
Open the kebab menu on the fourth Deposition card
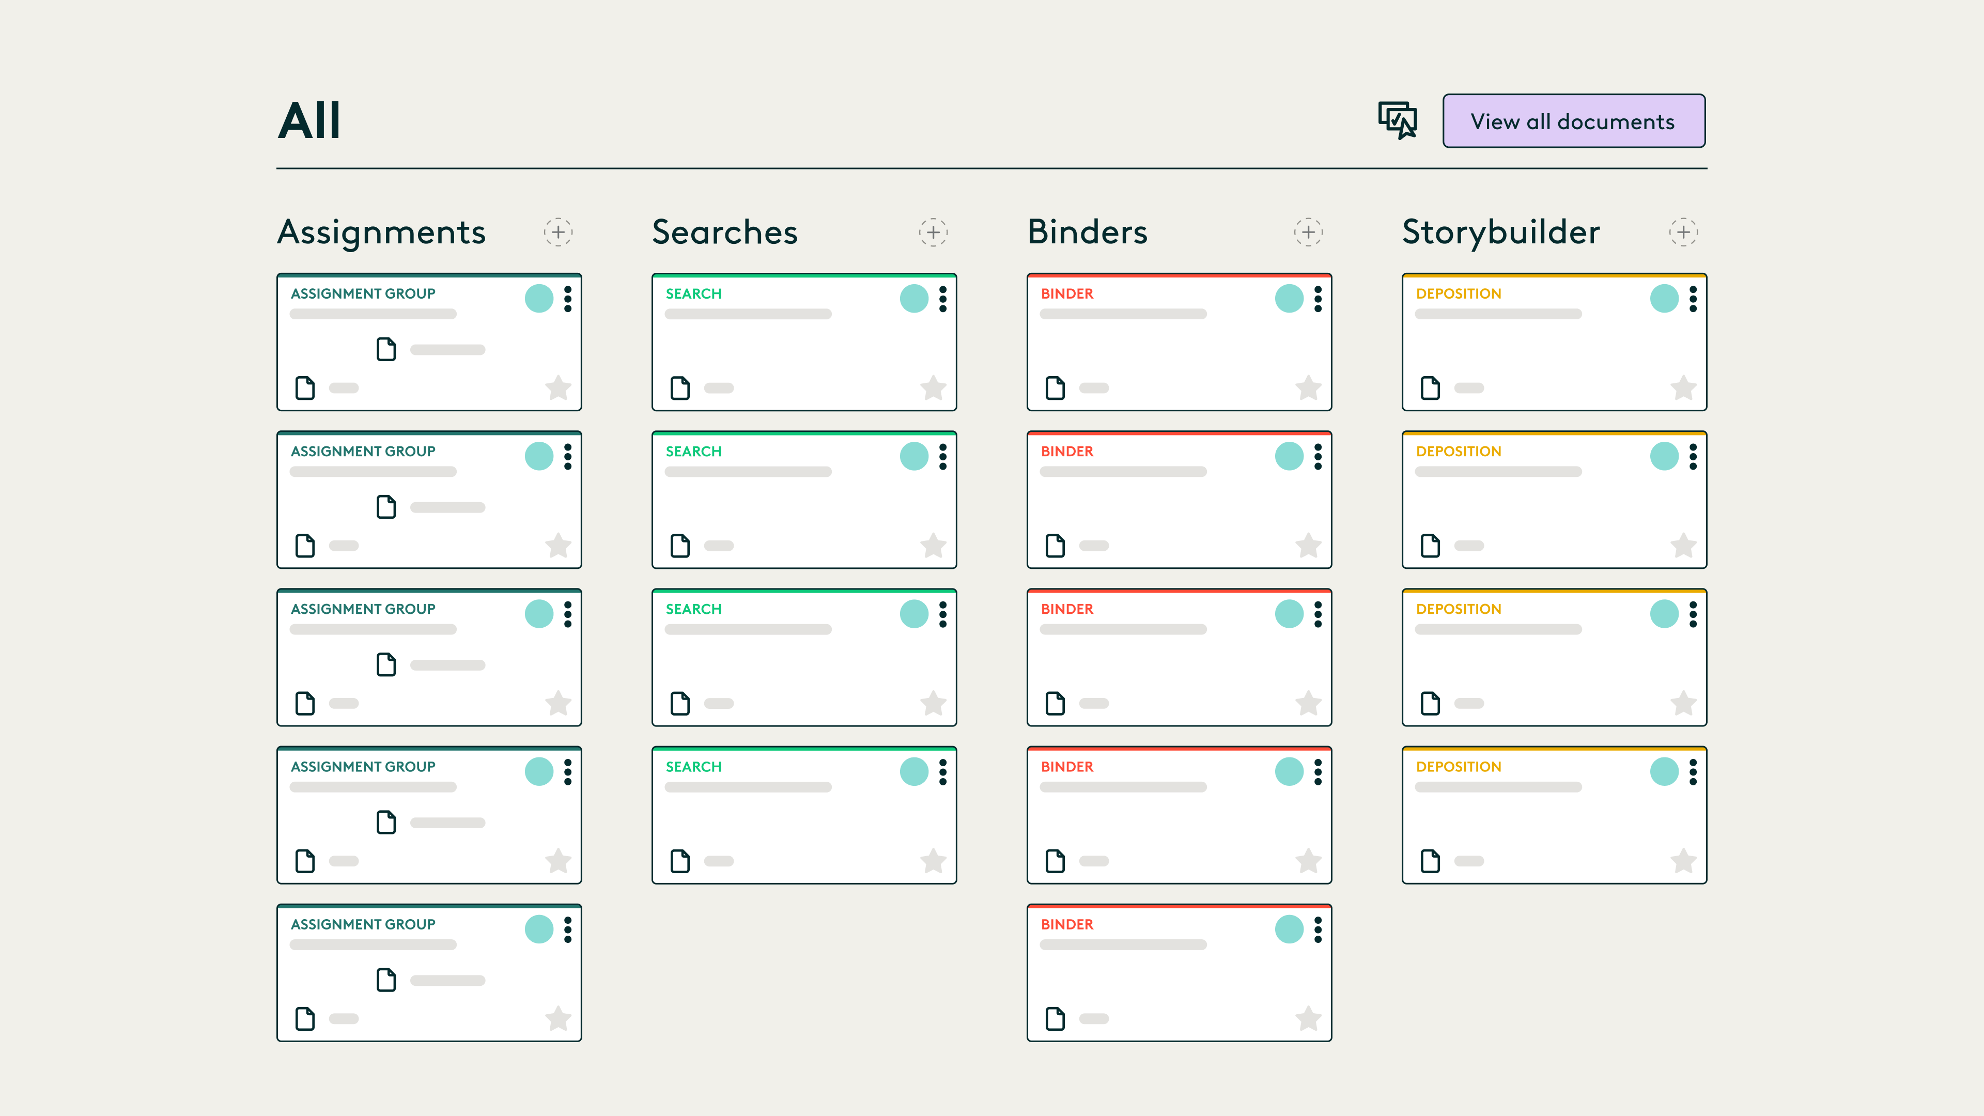coord(1693,772)
